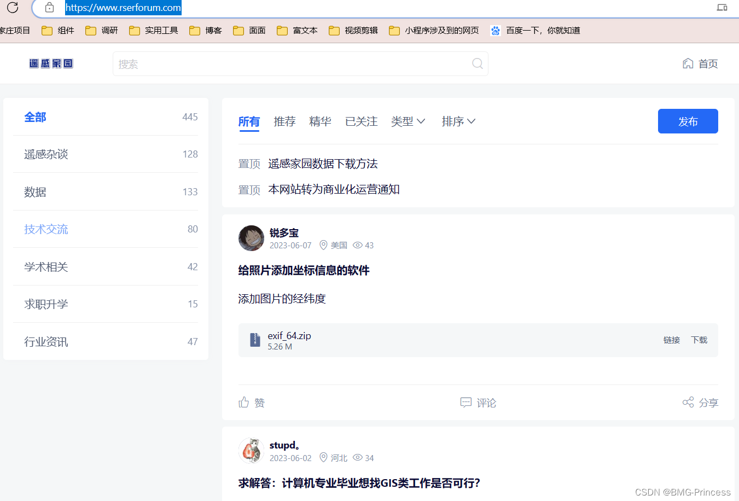
Task: Click the search magnifier icon
Action: click(478, 63)
